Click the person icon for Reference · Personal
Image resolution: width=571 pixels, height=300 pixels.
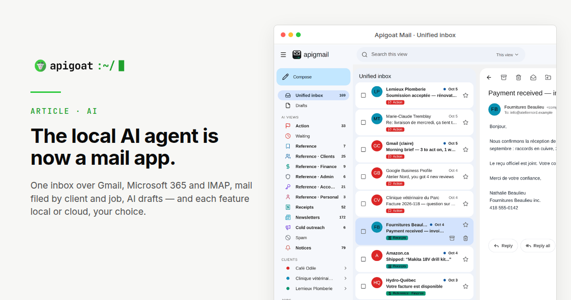point(288,197)
